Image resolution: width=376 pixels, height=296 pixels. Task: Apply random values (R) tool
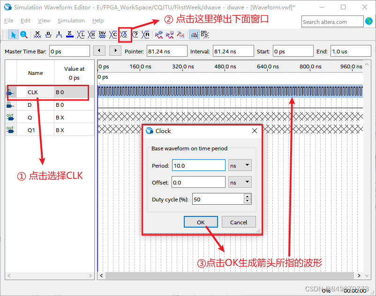145,35
